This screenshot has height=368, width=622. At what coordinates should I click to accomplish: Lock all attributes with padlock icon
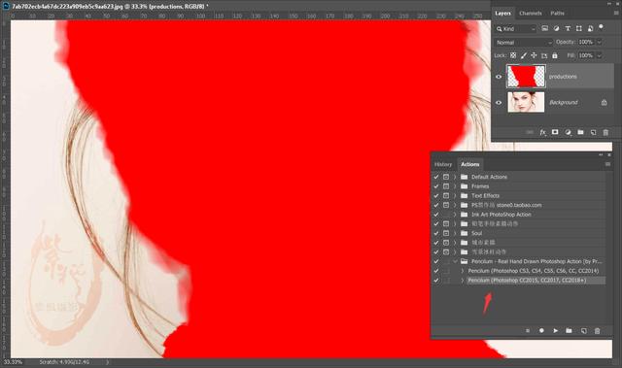pyautogui.click(x=555, y=55)
